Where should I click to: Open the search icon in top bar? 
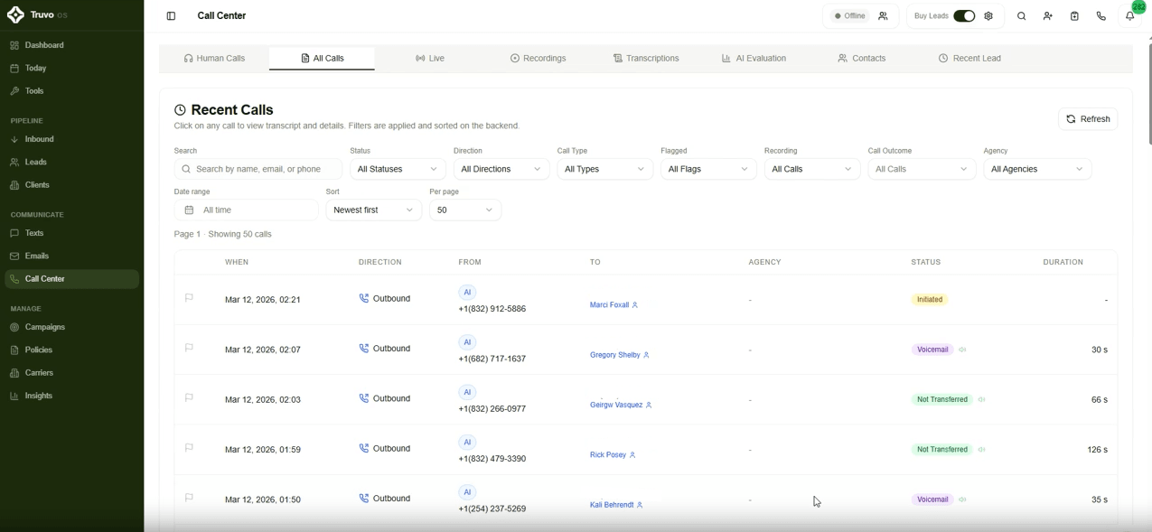[x=1022, y=16]
